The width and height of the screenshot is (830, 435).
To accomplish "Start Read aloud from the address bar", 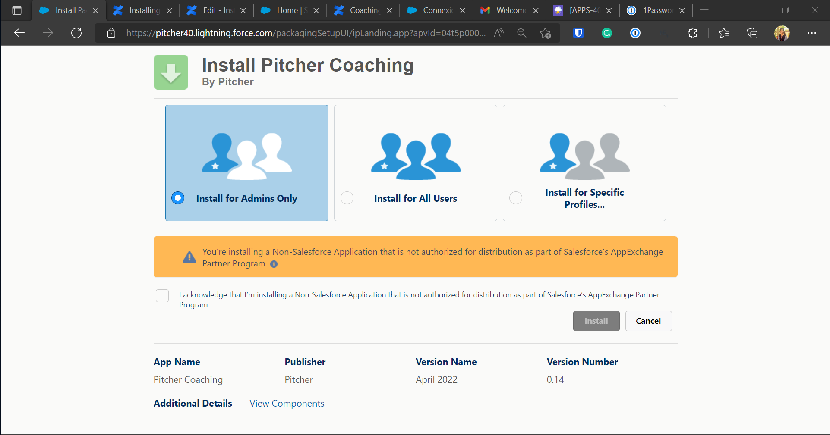I will (498, 33).
